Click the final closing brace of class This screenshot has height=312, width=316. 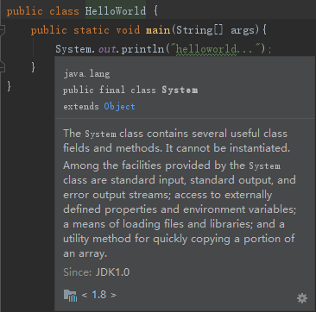click(9, 86)
